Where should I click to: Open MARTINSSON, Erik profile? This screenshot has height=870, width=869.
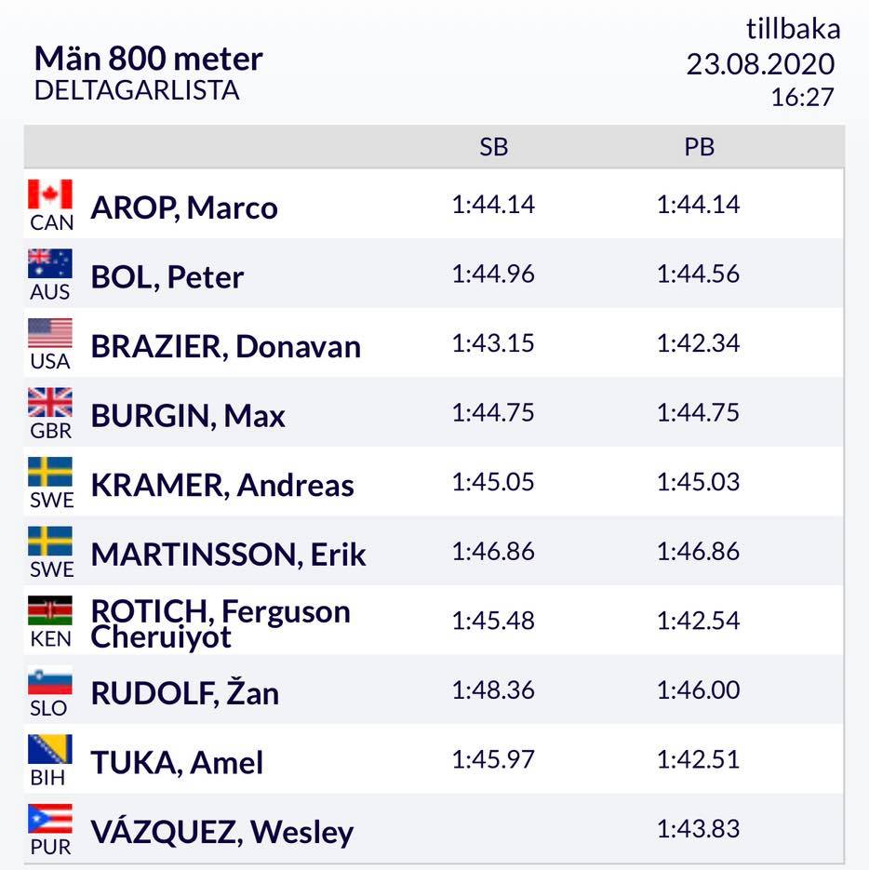click(x=228, y=555)
